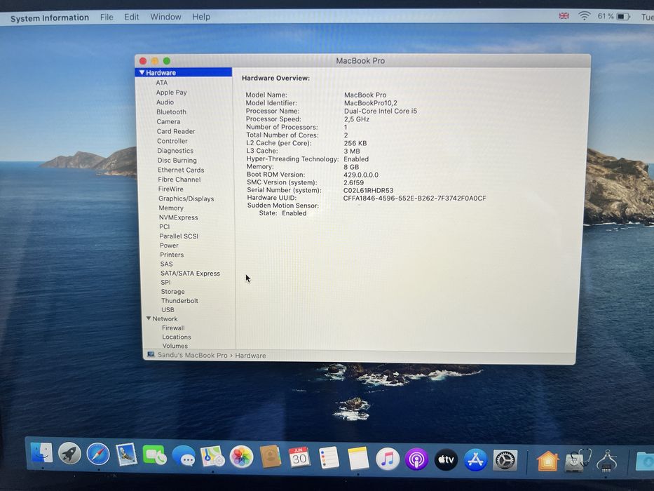This screenshot has width=654, height=491.
Task: Open System Preferences gear in Dock
Action: [x=505, y=461]
